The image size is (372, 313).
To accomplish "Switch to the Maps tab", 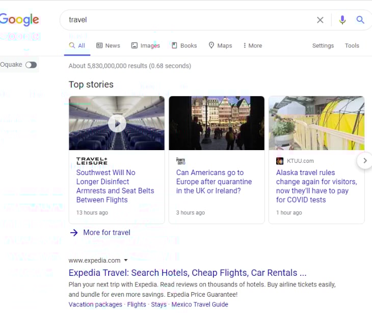I will (220, 45).
